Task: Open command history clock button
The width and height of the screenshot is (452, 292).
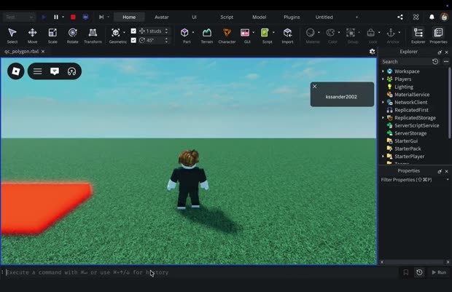Action: tap(419, 272)
